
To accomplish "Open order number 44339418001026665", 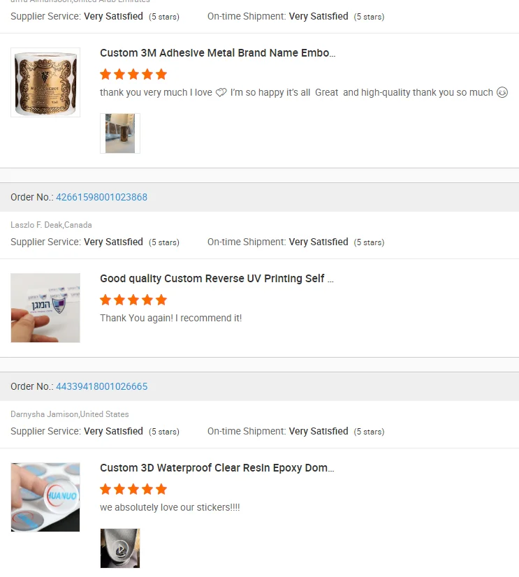I will 101,386.
